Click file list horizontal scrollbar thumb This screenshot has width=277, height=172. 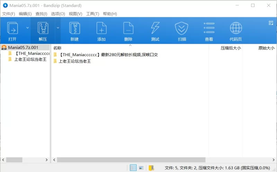pos(131,160)
